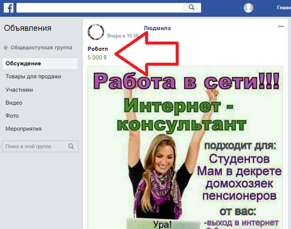
Task: Click the post timestamp Вчера в 10:50
Action: (122, 36)
